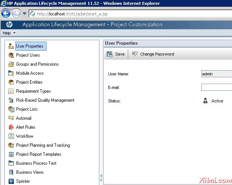
Task: Click the Project Users sidebar icon
Action: (11, 55)
